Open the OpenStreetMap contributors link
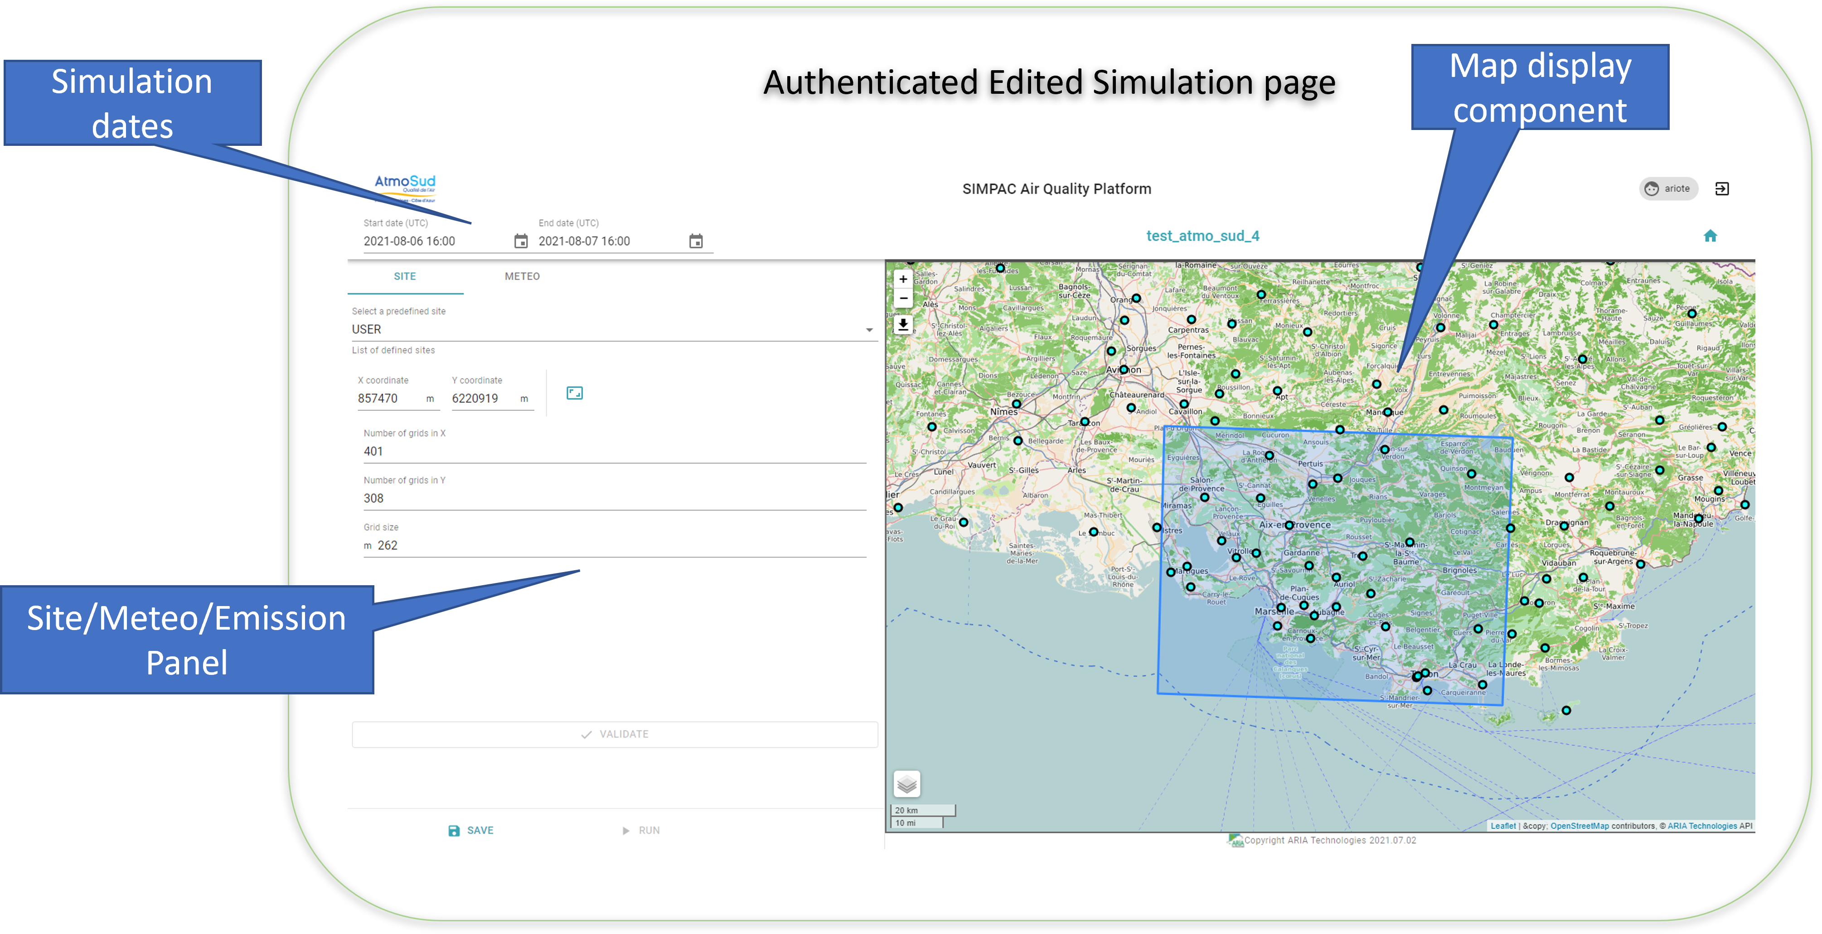 pyautogui.click(x=1580, y=826)
